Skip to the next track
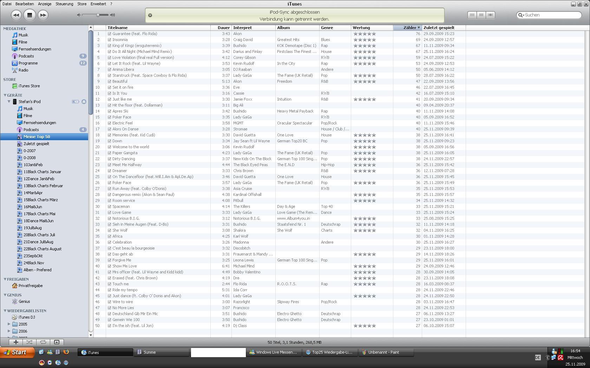The height and width of the screenshot is (368, 590). (x=43, y=15)
